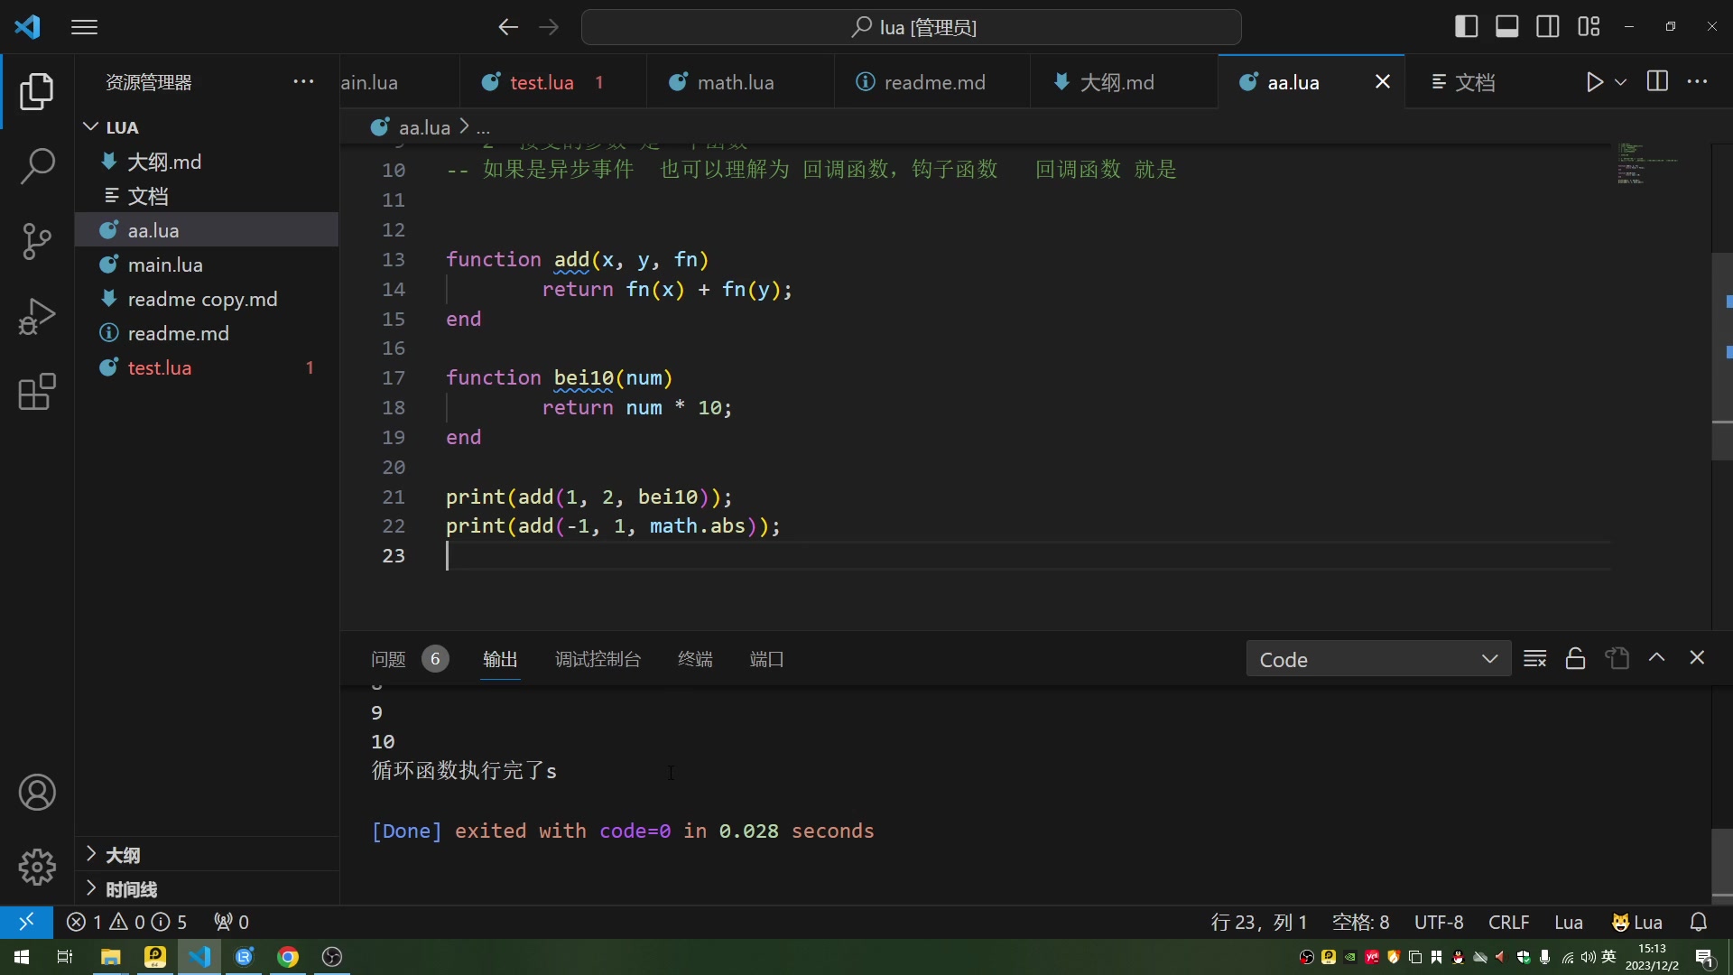Toggle output auto-scroll lock
This screenshot has height=975, width=1733.
coord(1575,658)
